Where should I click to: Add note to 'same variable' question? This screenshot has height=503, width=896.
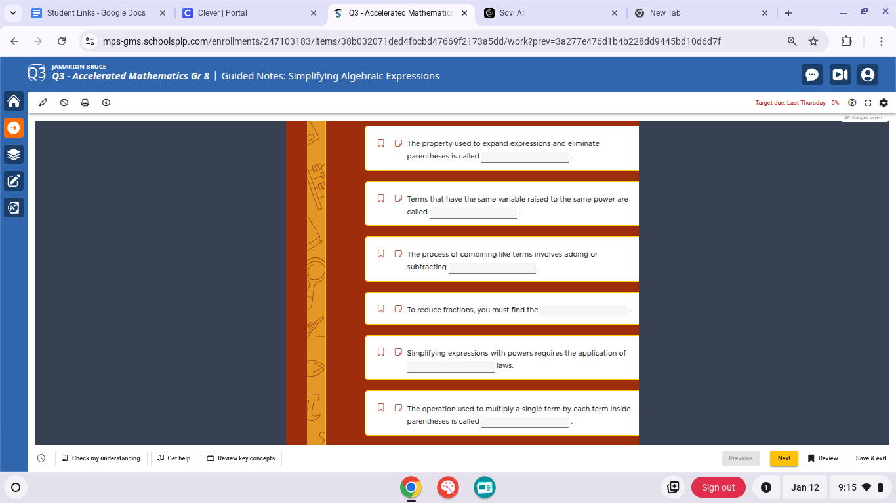[x=397, y=198]
